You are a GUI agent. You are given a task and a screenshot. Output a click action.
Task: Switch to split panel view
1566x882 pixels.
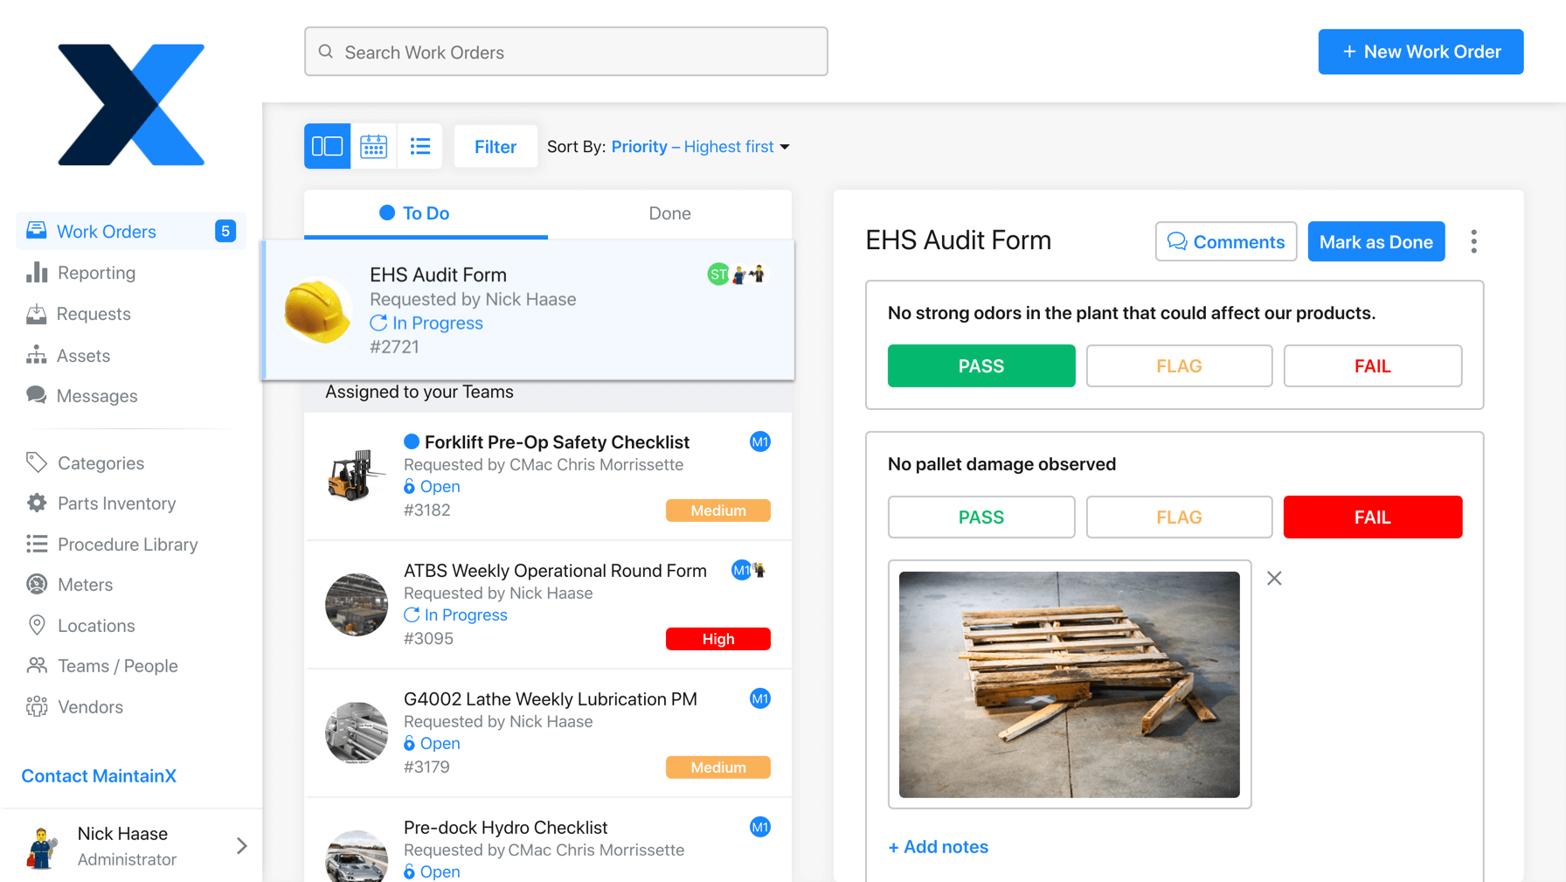point(327,146)
